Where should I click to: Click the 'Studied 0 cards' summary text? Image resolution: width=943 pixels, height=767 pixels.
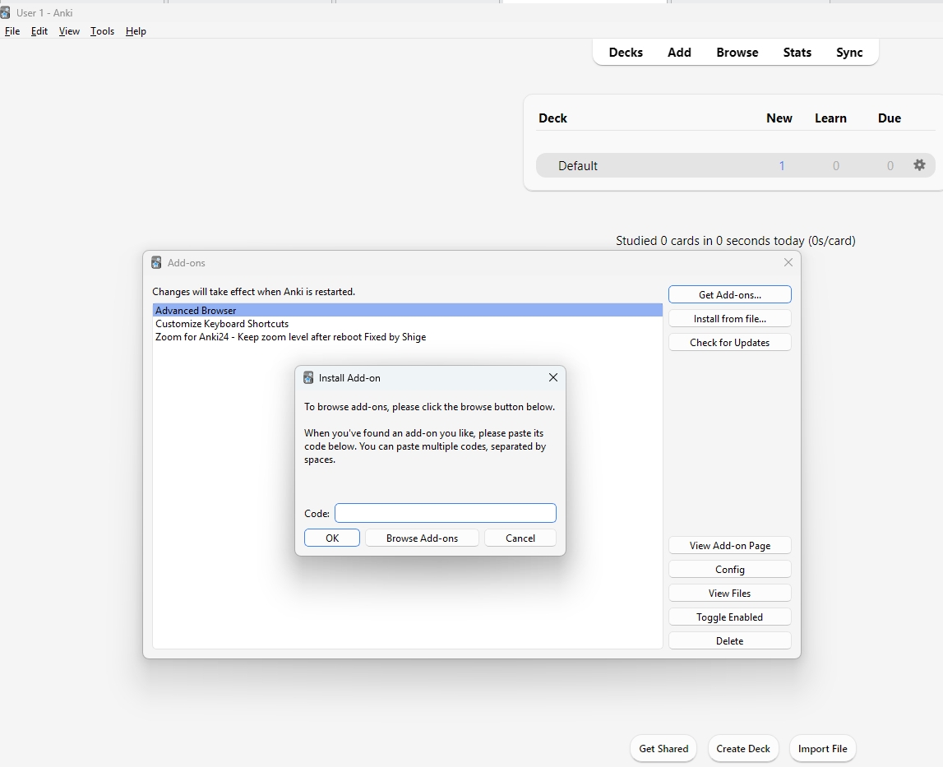click(736, 241)
